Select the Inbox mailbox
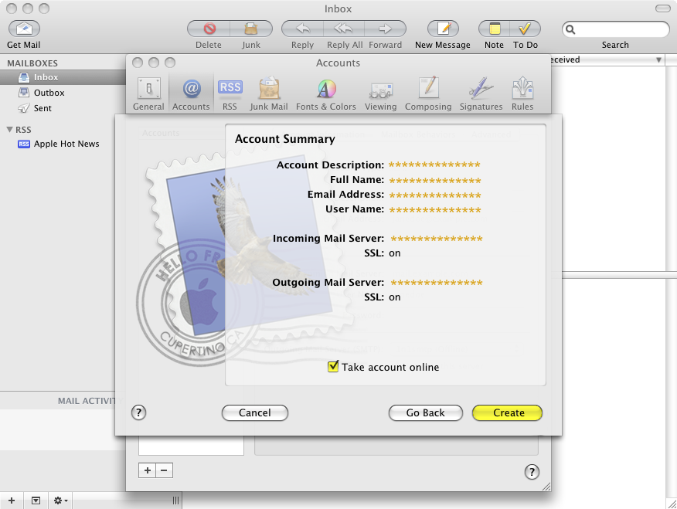The image size is (677, 509). pyautogui.click(x=63, y=77)
